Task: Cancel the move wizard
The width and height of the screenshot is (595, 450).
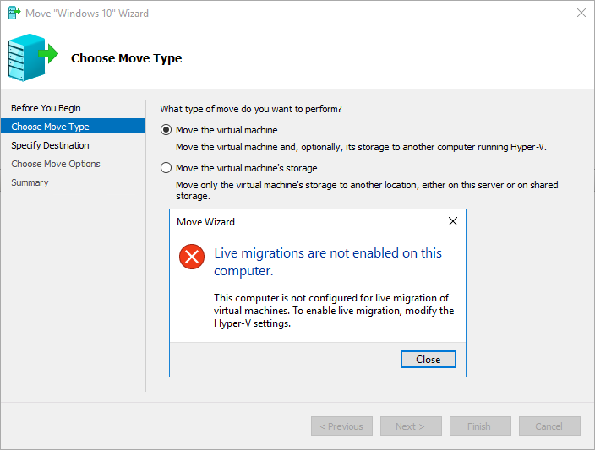Action: [x=549, y=426]
